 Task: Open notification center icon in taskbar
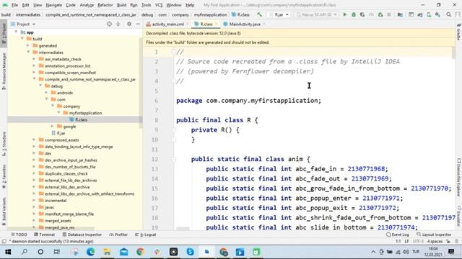[x=451, y=252]
